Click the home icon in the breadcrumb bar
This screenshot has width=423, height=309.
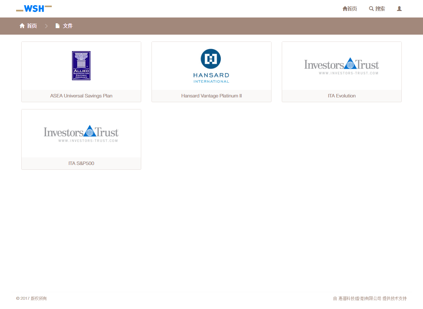22,26
